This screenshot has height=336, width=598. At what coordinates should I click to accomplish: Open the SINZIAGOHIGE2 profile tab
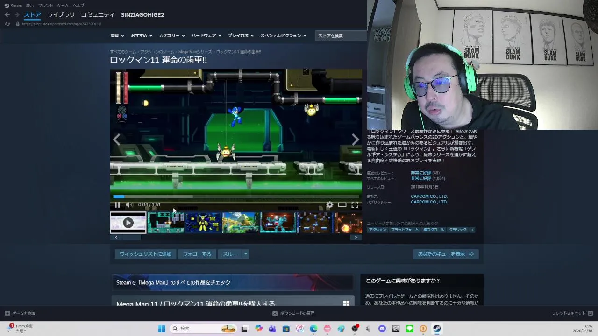pyautogui.click(x=142, y=15)
